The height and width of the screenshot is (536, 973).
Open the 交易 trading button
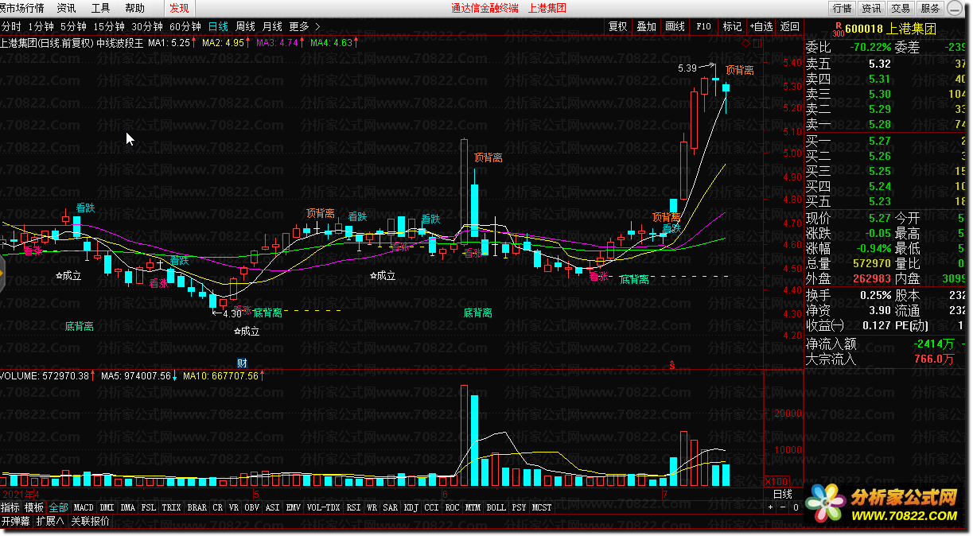[x=900, y=8]
